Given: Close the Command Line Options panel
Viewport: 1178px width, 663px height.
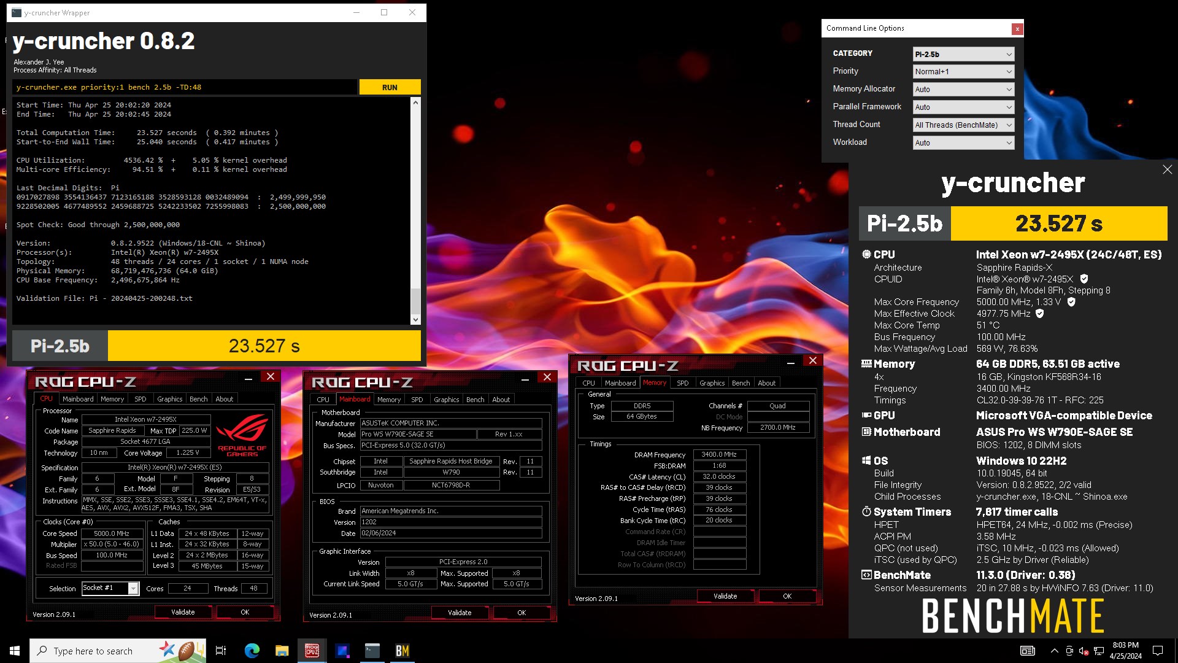Looking at the screenshot, I should point(1017,29).
